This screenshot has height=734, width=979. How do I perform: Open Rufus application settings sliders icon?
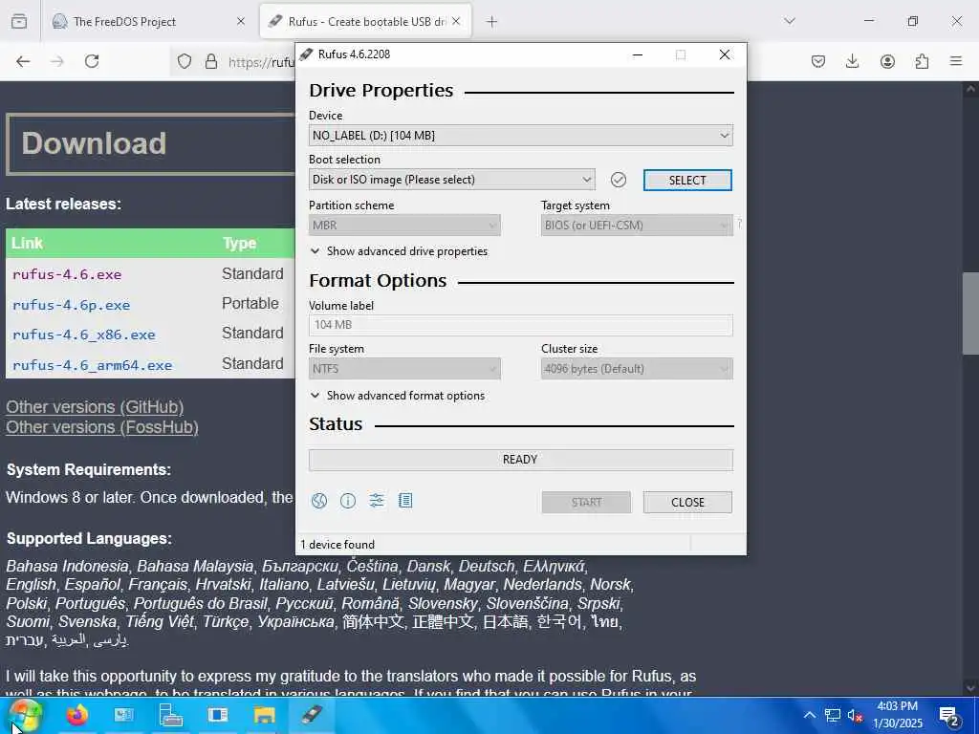pyautogui.click(x=377, y=501)
